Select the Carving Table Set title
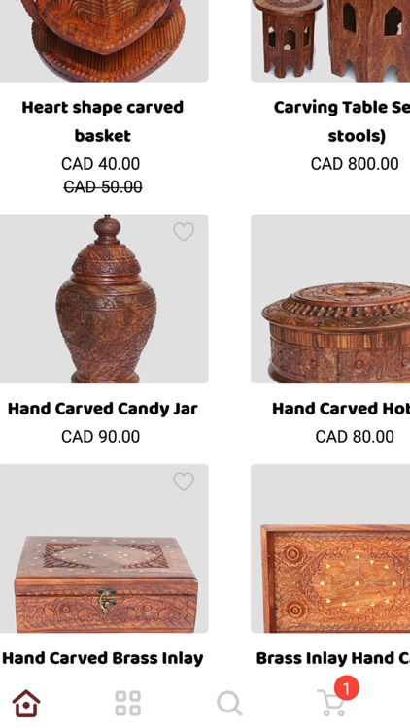The image size is (410, 728). click(x=342, y=121)
